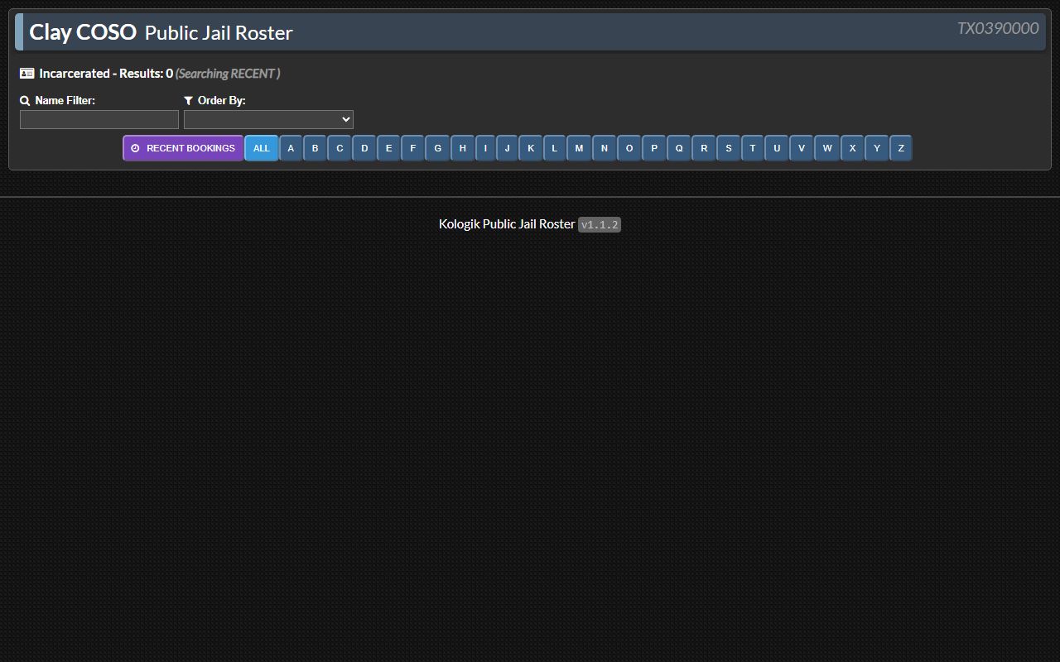1060x662 pixels.
Task: Filter roster by letter G
Action: (438, 148)
